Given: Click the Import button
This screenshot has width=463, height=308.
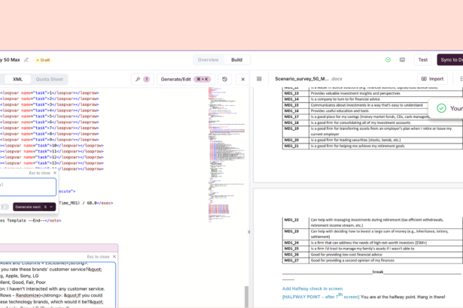Looking at the screenshot, I should (432, 79).
